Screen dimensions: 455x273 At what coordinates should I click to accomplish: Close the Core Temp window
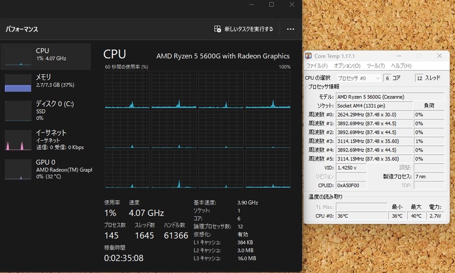point(439,56)
